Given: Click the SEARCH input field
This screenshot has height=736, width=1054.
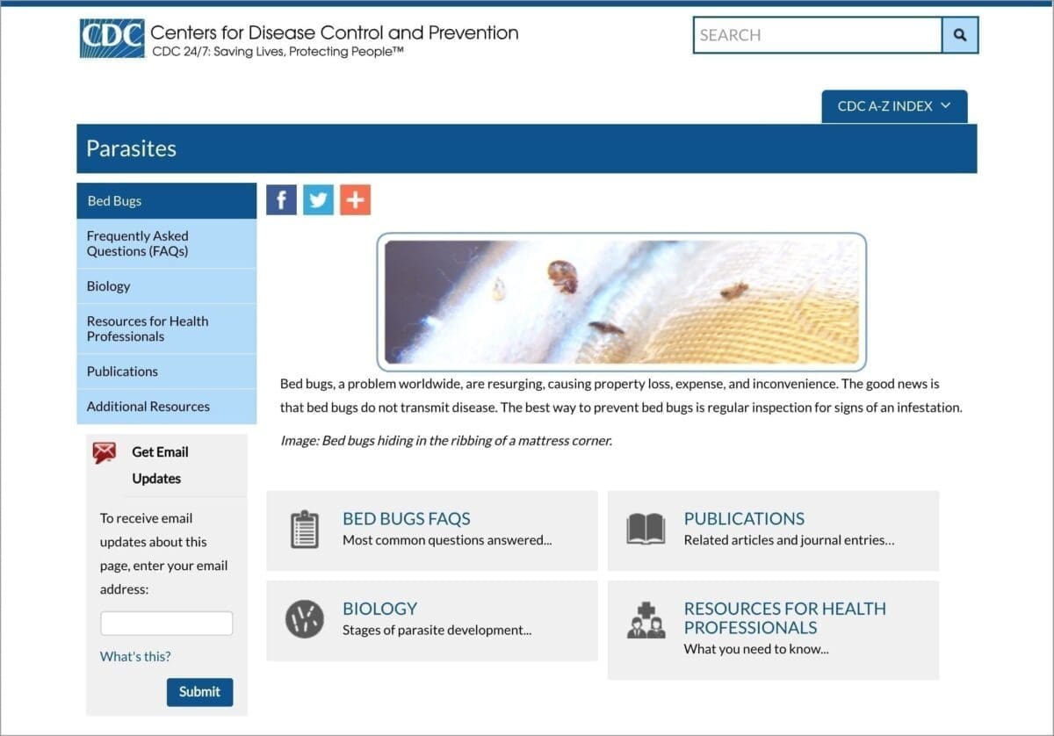Looking at the screenshot, I should 818,35.
